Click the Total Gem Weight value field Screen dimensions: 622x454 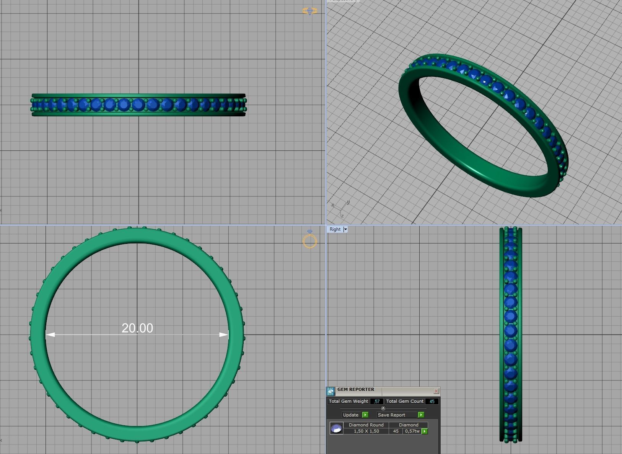(377, 401)
